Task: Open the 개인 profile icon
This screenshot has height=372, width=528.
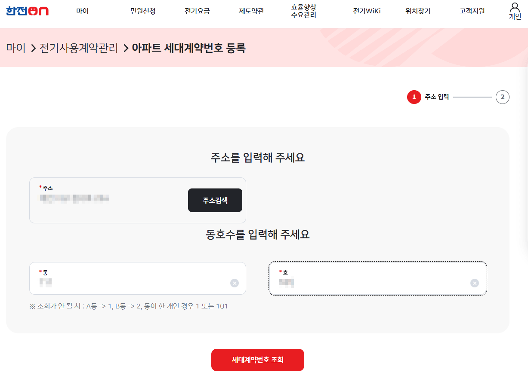Action: [515, 10]
